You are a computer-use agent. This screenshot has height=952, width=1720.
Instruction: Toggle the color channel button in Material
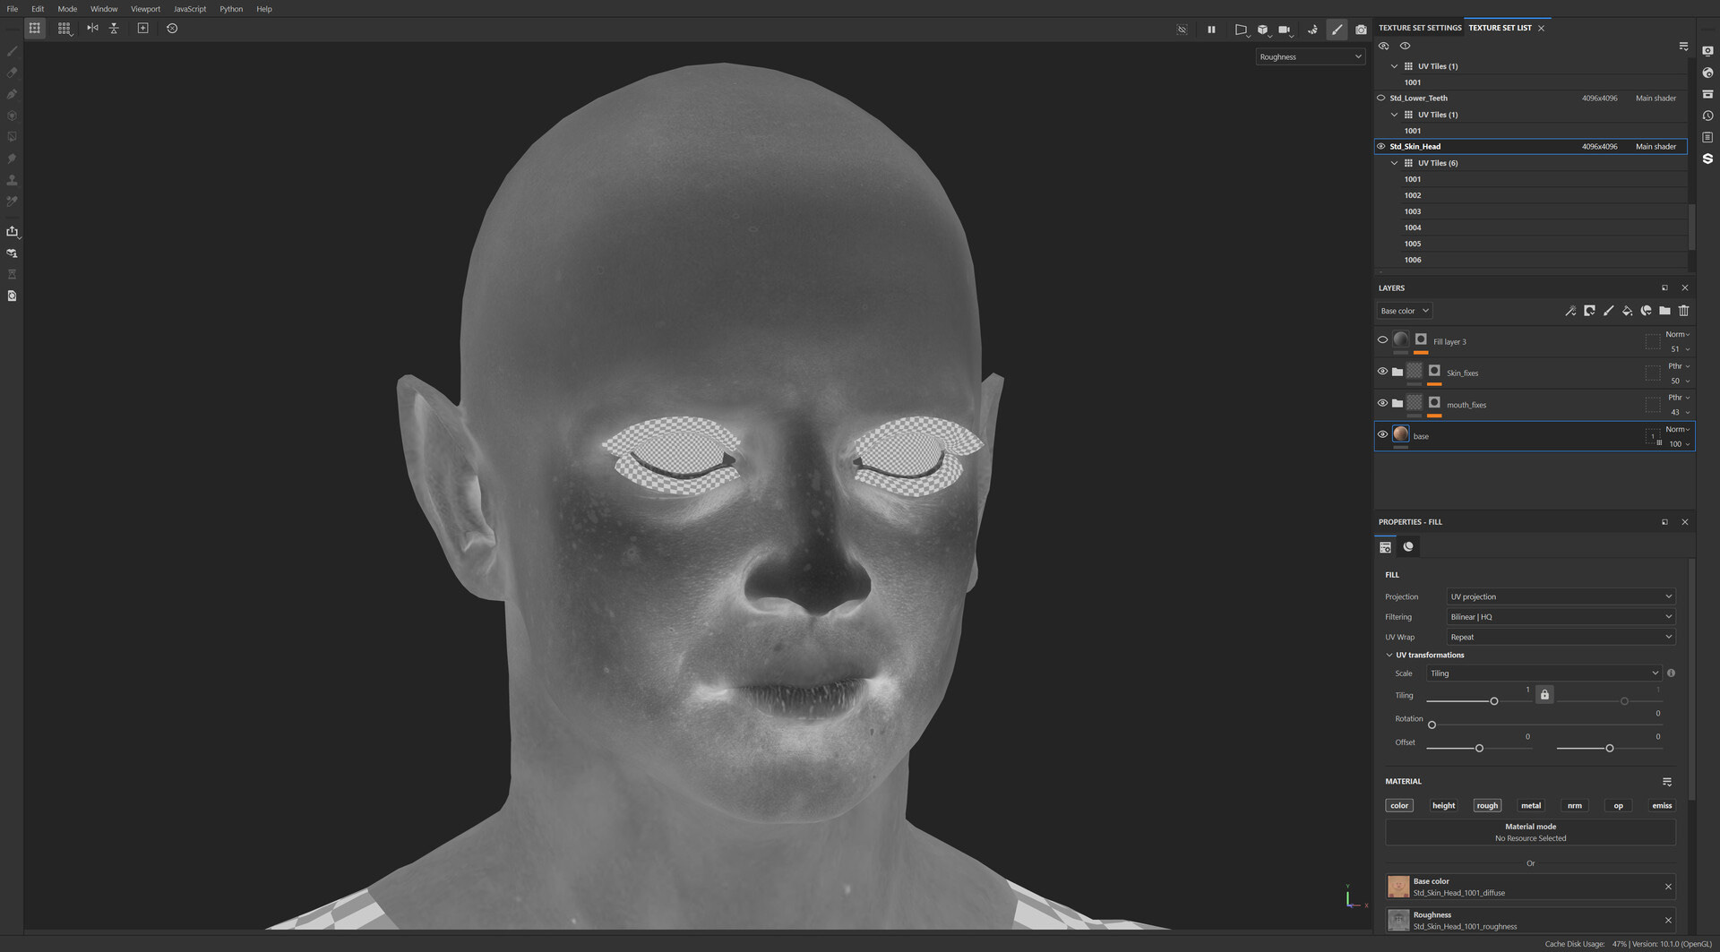coord(1399,805)
